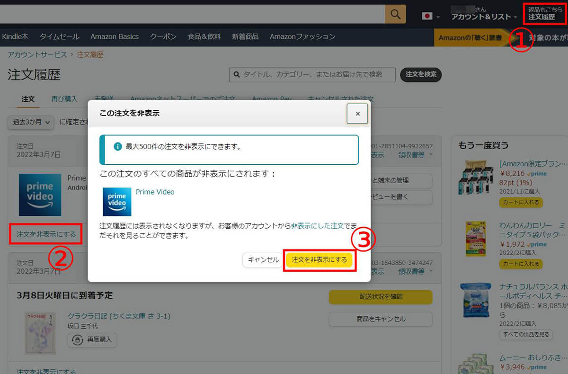Open the キャンセルされた注文 tab
Viewport: 568px width, 374px height.
[342, 99]
